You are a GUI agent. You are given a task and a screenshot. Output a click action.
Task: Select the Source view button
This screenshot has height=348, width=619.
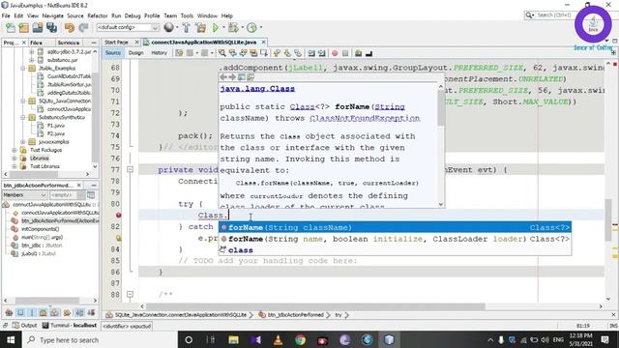click(x=113, y=53)
